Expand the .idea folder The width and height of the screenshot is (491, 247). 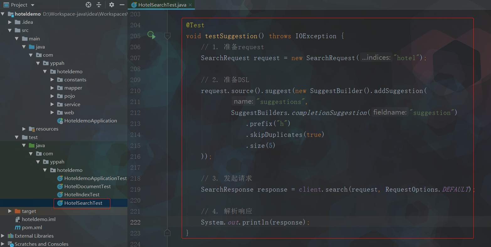(x=10, y=22)
